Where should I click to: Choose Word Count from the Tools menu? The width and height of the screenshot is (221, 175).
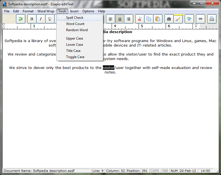80,24
